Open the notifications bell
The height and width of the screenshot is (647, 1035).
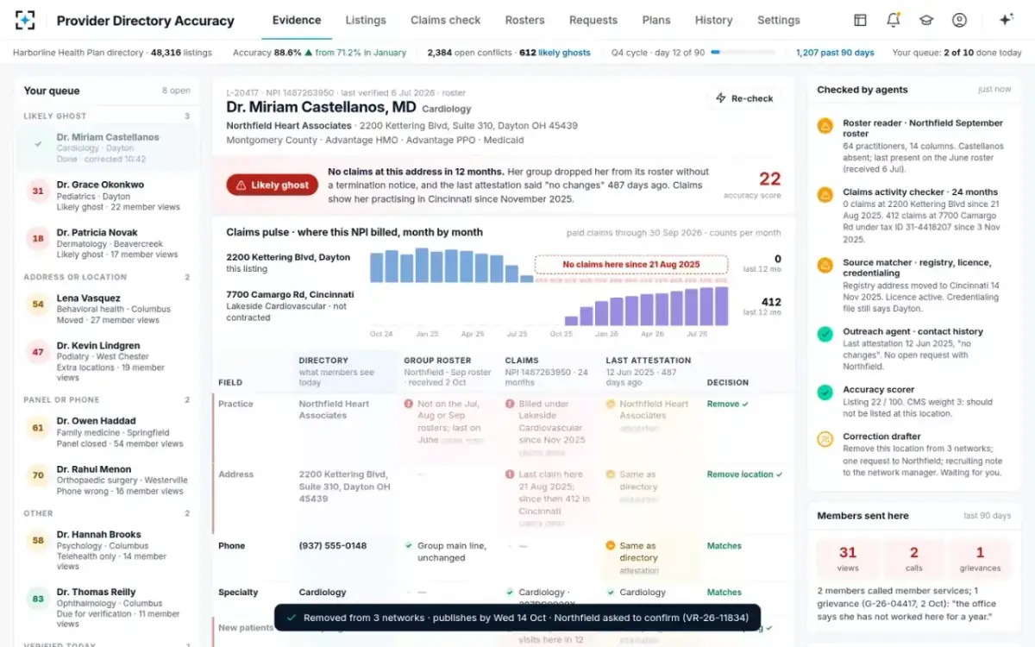[x=894, y=21]
